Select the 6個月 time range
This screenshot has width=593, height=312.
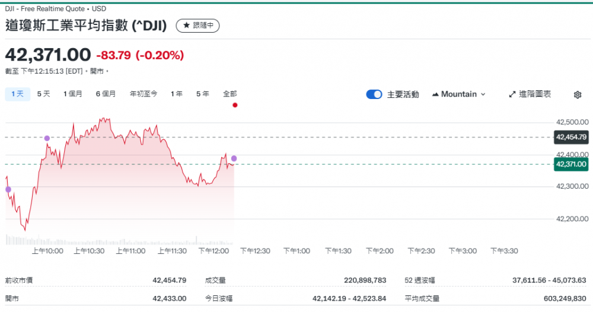coord(106,94)
